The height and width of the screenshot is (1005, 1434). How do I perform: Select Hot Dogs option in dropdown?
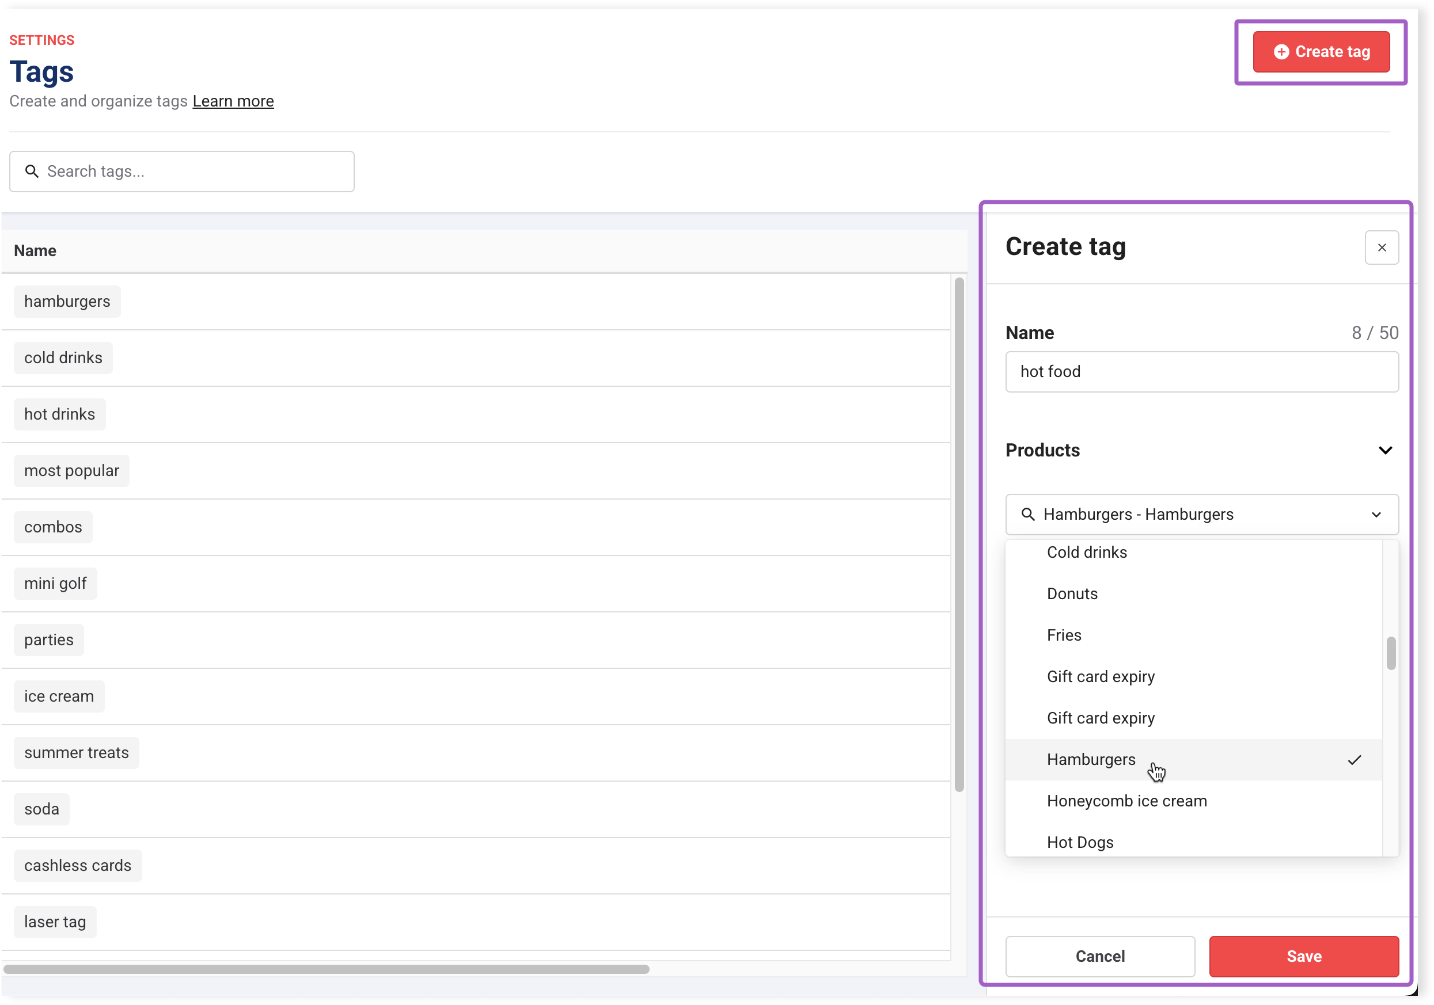pyautogui.click(x=1080, y=842)
